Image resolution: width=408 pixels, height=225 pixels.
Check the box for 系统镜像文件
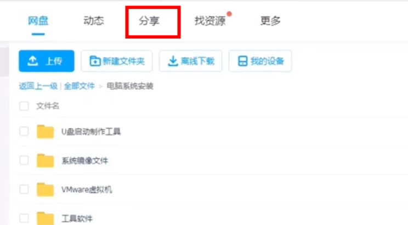[24, 160]
